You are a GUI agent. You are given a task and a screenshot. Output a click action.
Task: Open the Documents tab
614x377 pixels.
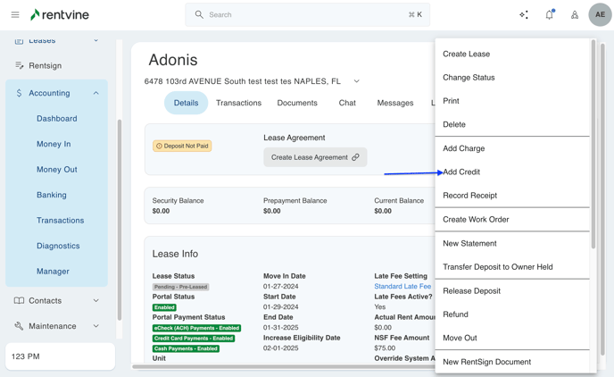click(297, 104)
